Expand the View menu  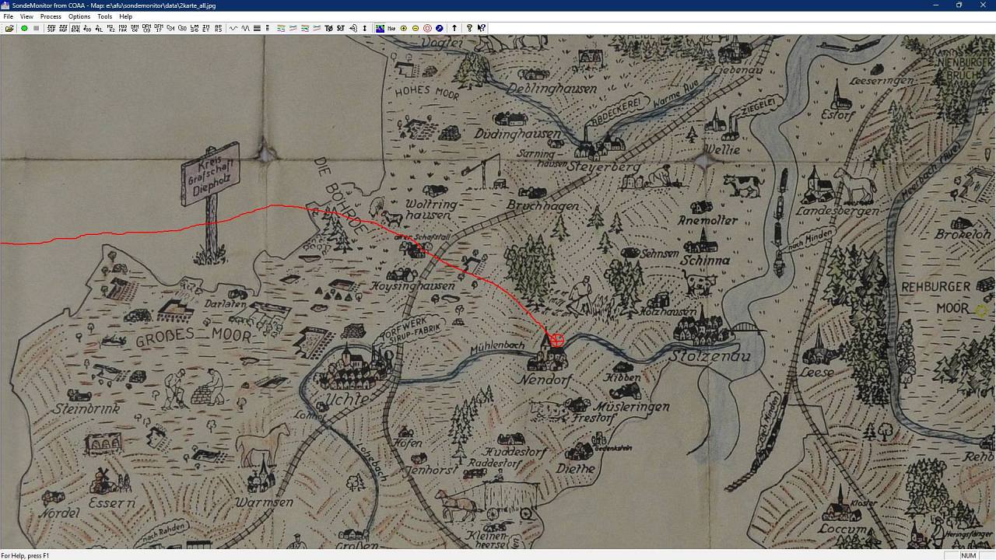26,16
